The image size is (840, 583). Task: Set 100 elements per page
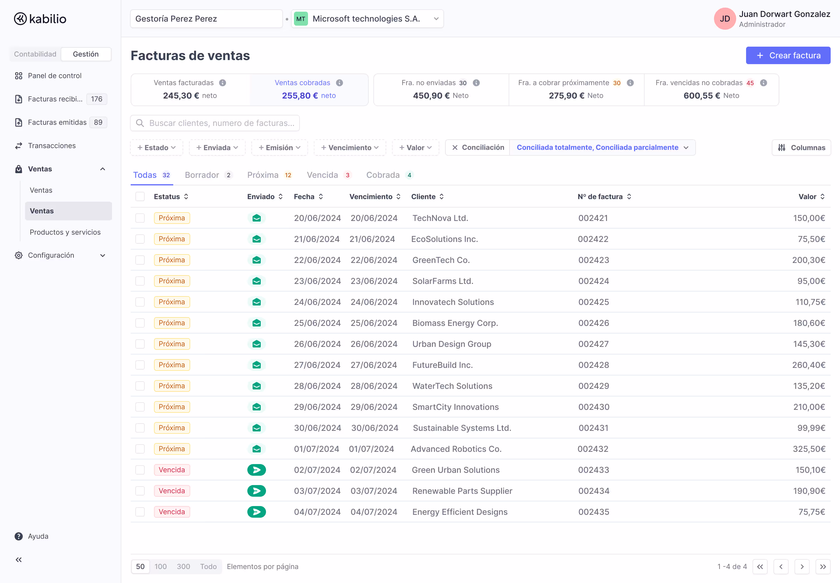pyautogui.click(x=160, y=567)
